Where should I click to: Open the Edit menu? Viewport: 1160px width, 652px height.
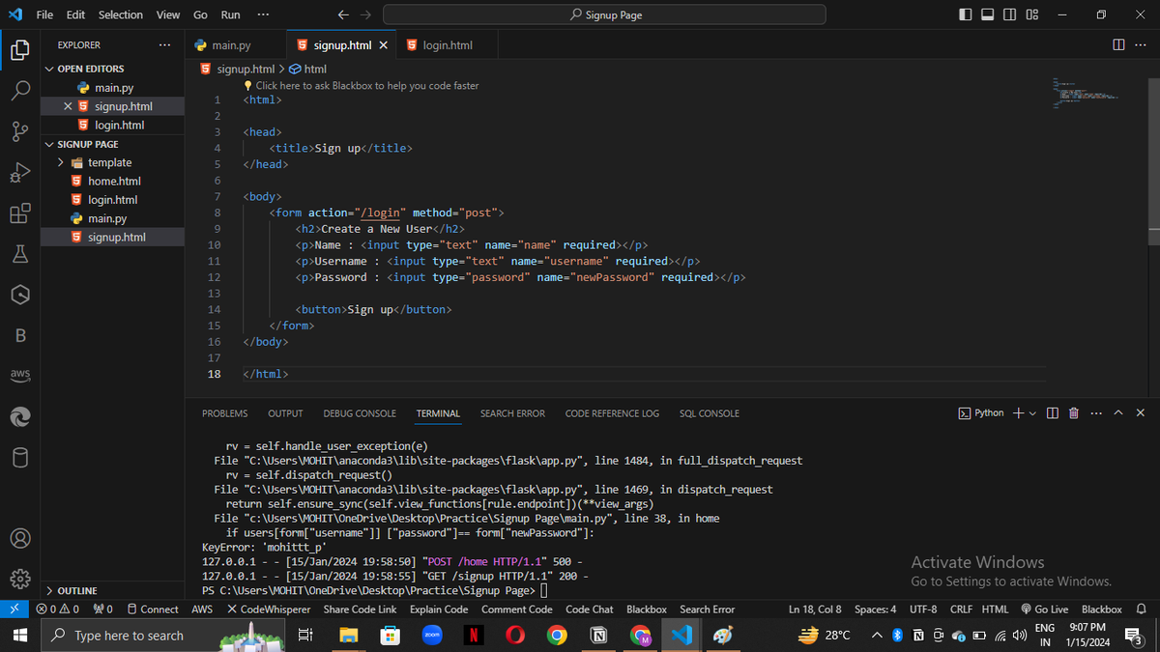75,14
